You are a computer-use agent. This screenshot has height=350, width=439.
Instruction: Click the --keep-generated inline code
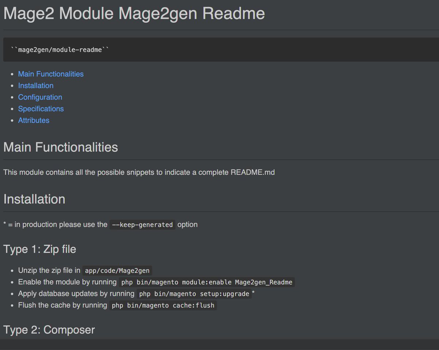click(x=142, y=225)
